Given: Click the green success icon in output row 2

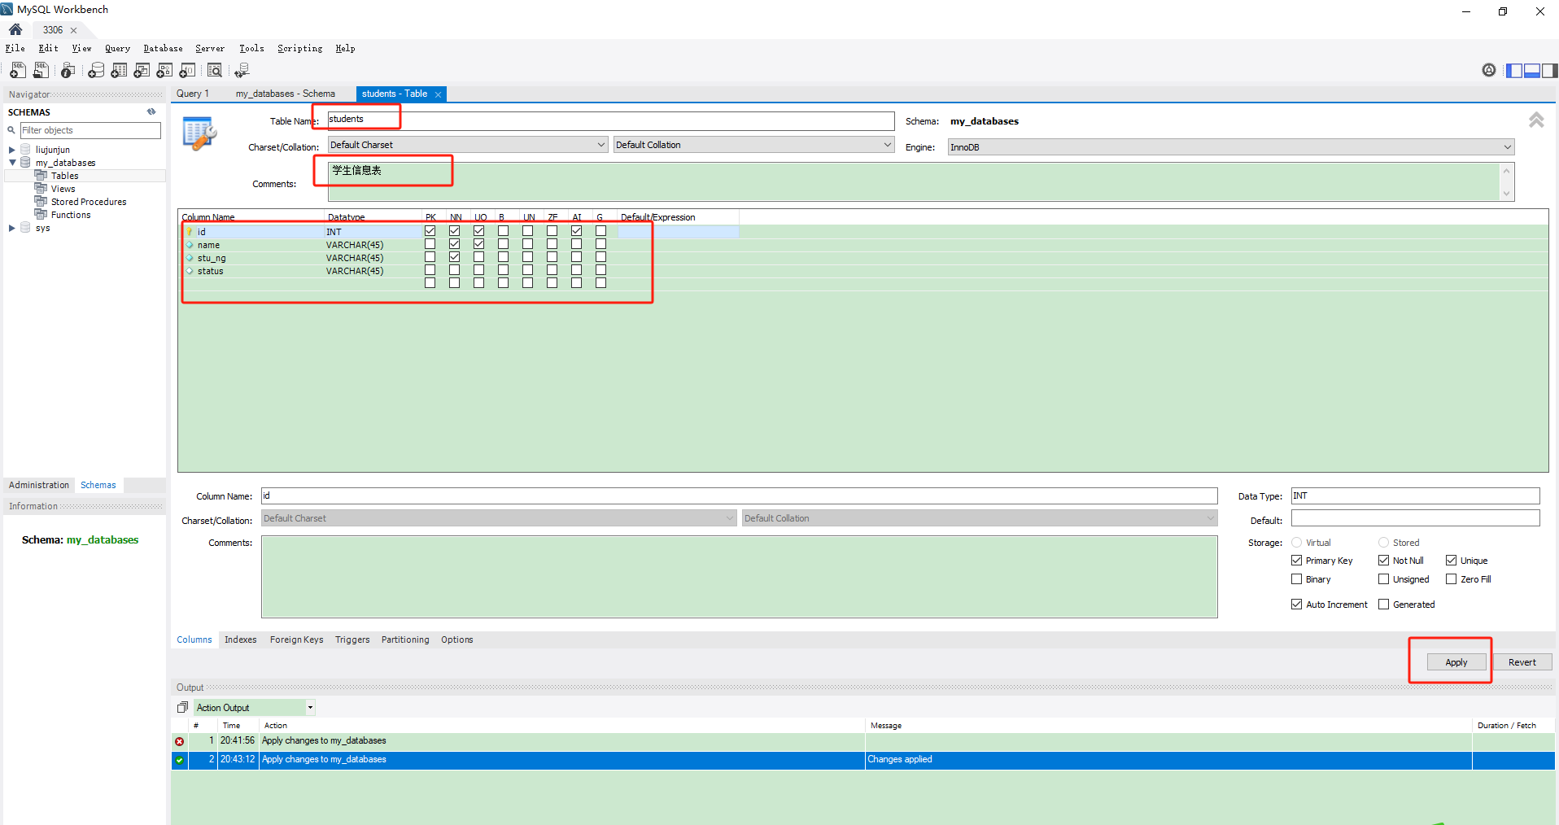Looking at the screenshot, I should click(180, 760).
